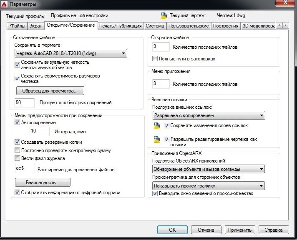Click recent files count in Меню приложения
The image size is (297, 240).
[x=161, y=84]
